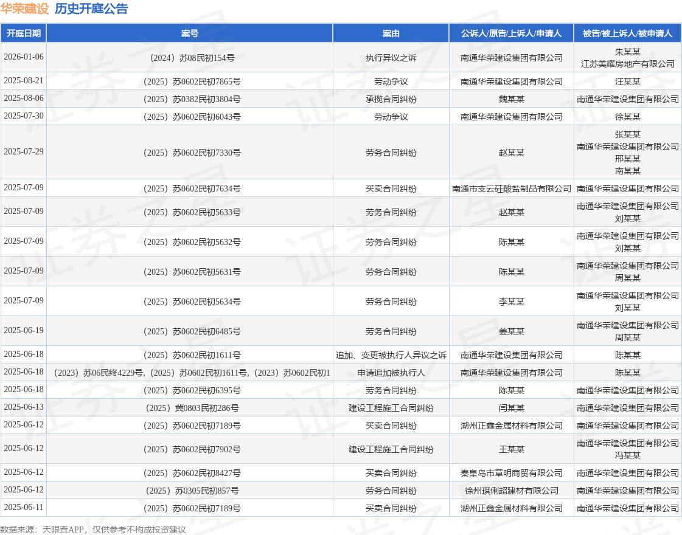The image size is (682, 535).
Task: Select the case number starting (2023)苏06民终4229号
Action: click(x=190, y=373)
